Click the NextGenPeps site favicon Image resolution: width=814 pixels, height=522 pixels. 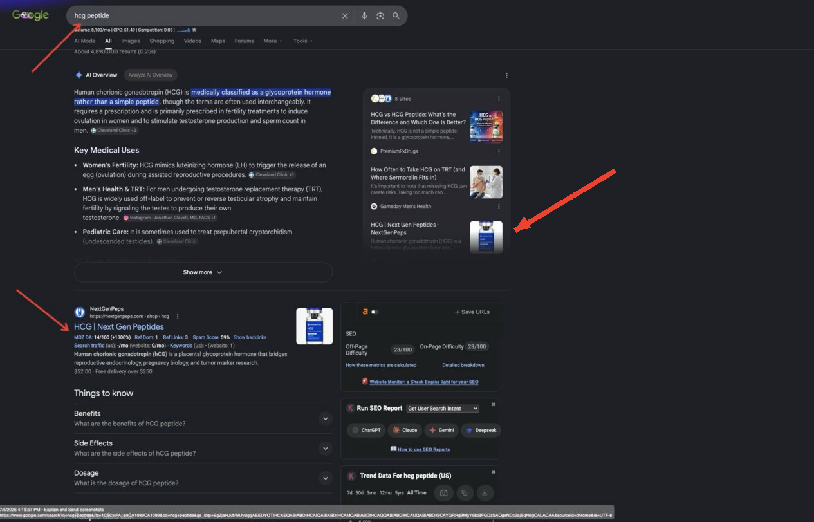point(80,312)
